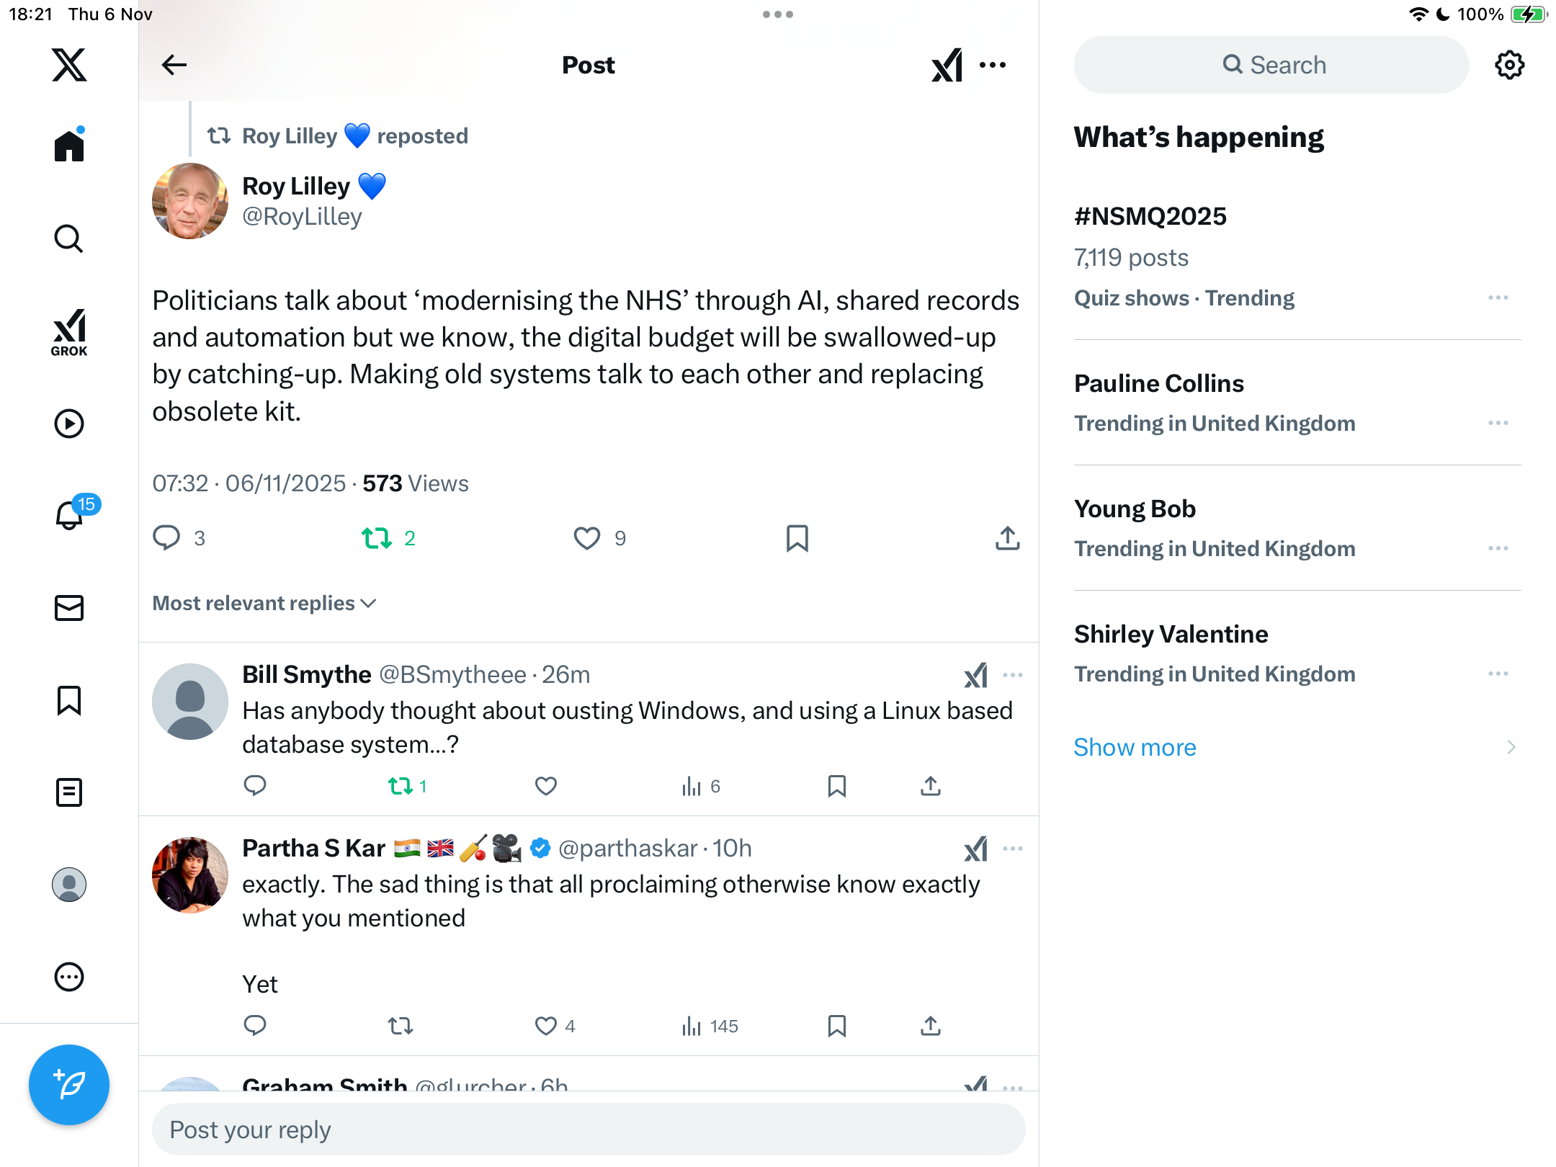1556x1167 pixels.
Task: Click the back arrow beside Post
Action: click(x=174, y=65)
